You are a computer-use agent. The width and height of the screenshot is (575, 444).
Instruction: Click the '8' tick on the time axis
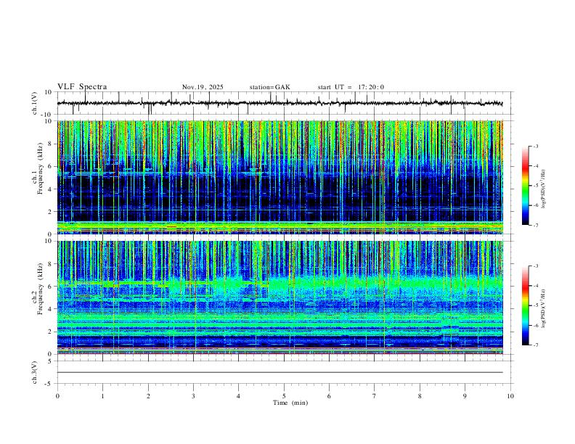click(x=420, y=396)
